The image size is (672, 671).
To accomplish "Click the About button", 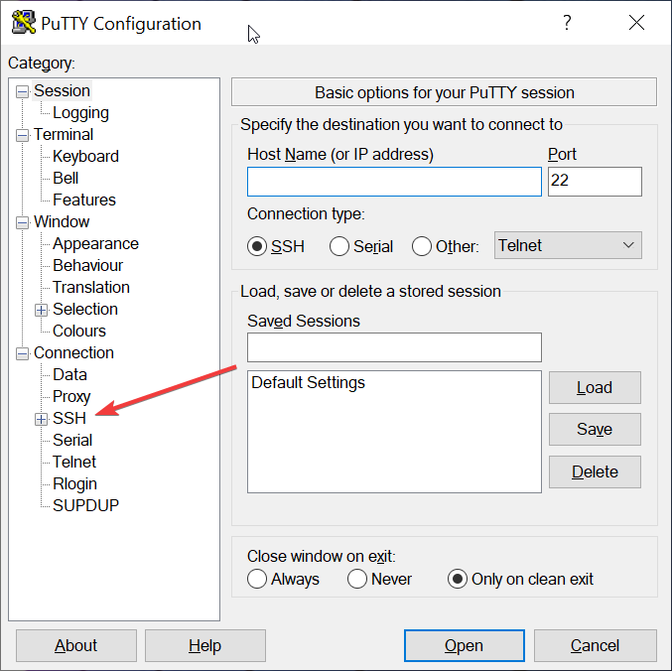I will tap(76, 646).
